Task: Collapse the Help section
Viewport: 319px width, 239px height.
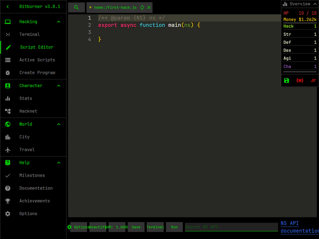Action: point(59,163)
